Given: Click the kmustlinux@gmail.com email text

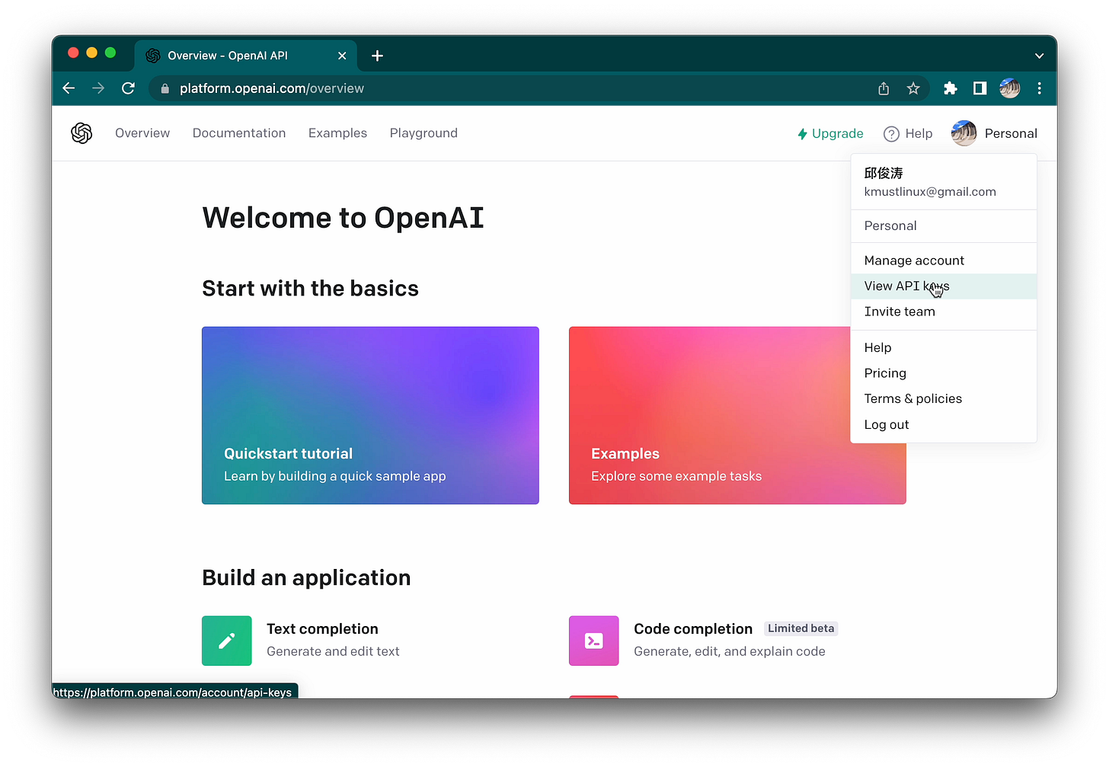Looking at the screenshot, I should tap(930, 192).
